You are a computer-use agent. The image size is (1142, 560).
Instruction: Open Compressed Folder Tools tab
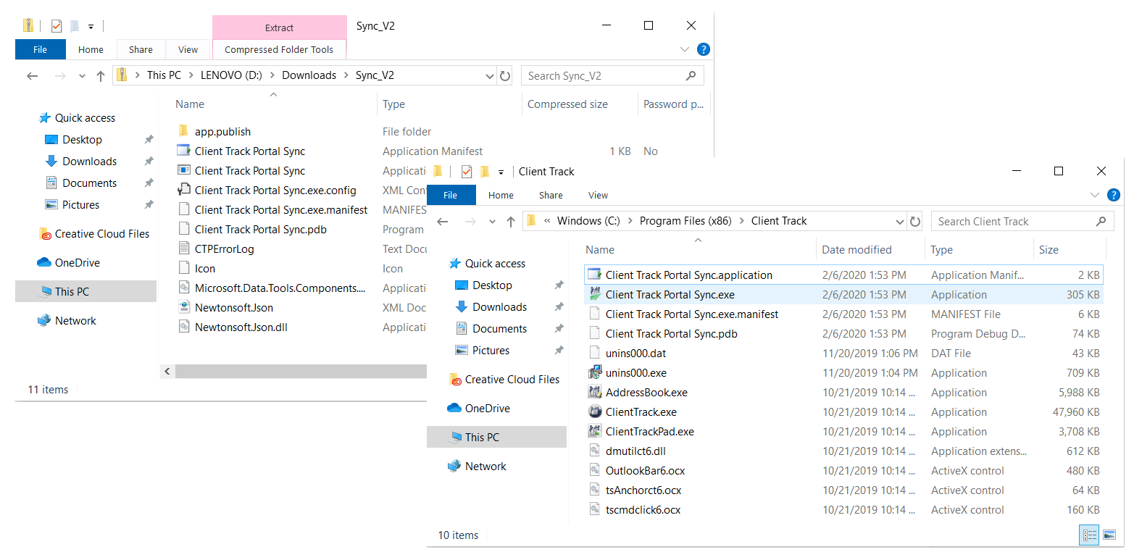pyautogui.click(x=279, y=49)
